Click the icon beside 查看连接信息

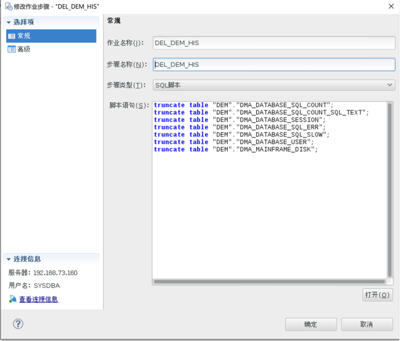tap(13, 299)
